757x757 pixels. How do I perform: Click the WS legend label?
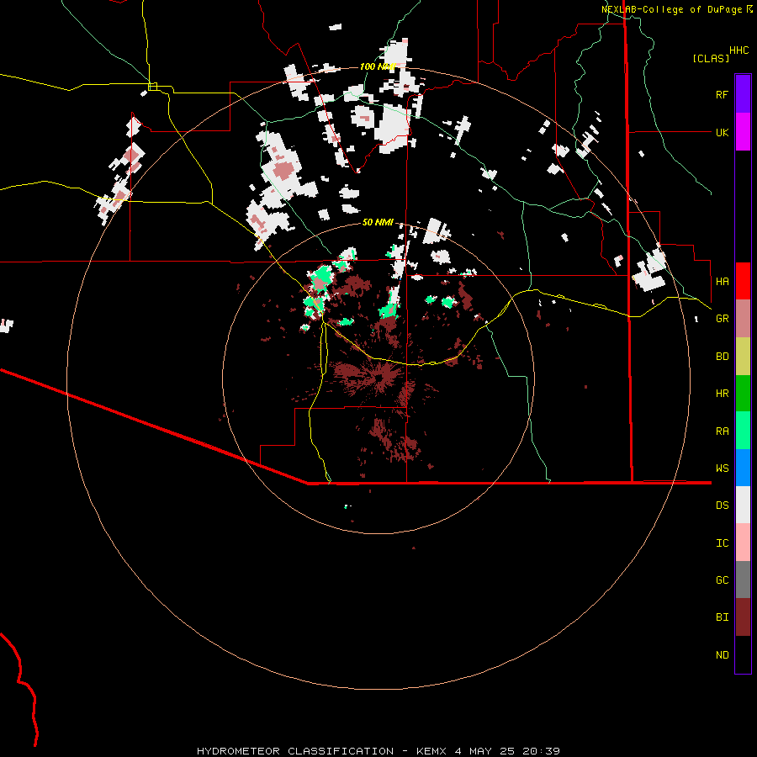(x=722, y=468)
